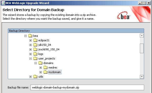
Task: Expand the eclipse31 folder node
Action: pos(30,40)
